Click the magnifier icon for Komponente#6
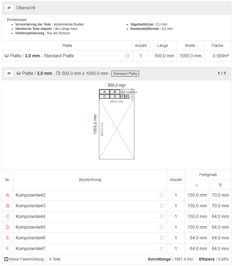Screen dimensions: 233x266 pos(162,238)
